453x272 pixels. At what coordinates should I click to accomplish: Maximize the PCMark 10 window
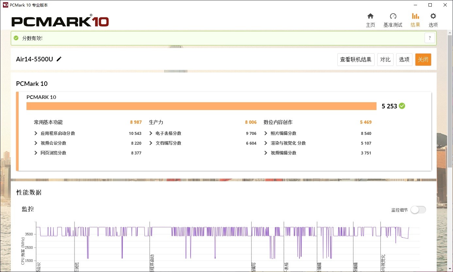coord(430,5)
